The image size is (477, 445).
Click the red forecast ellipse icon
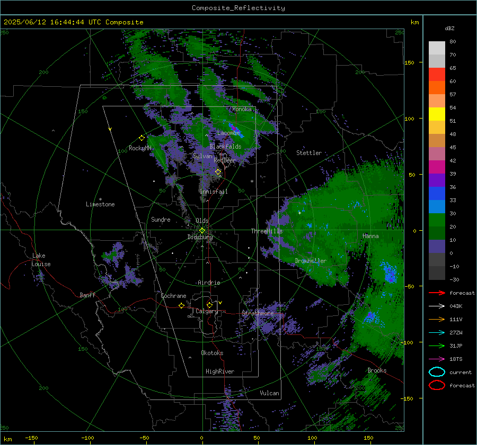(x=437, y=385)
